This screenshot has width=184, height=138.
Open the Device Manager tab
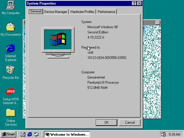click(55, 12)
